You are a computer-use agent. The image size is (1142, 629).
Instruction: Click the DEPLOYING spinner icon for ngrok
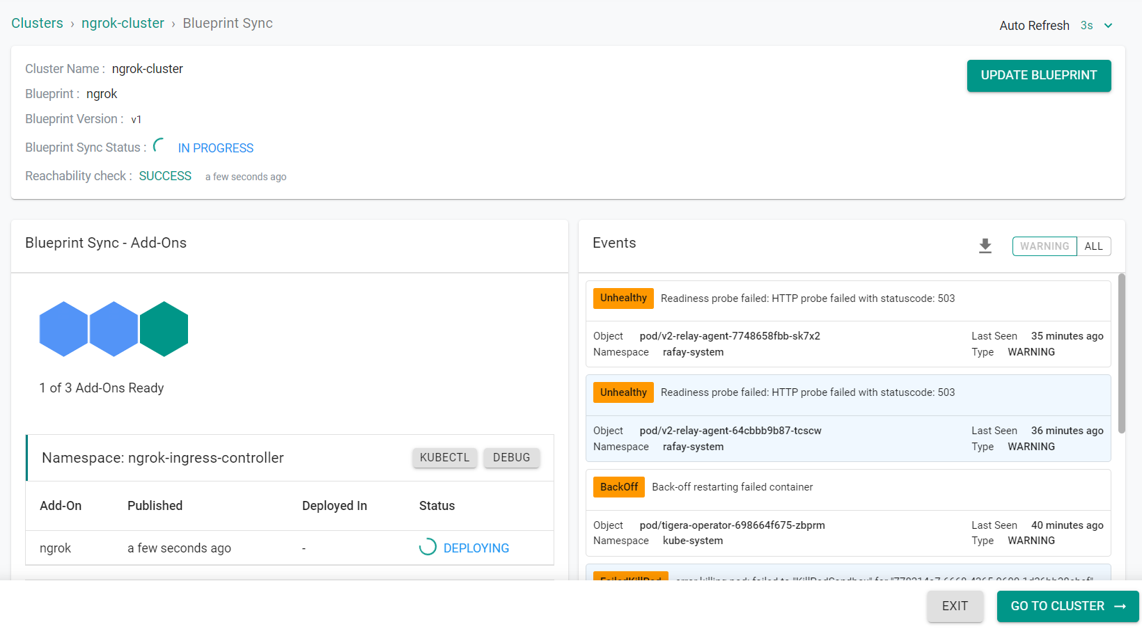(x=428, y=547)
